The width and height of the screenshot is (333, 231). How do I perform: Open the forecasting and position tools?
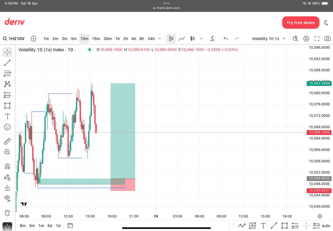pyautogui.click(x=7, y=95)
